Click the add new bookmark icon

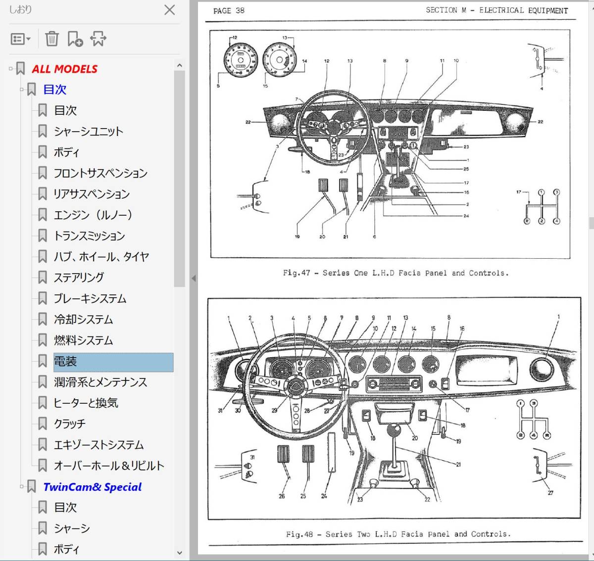75,39
